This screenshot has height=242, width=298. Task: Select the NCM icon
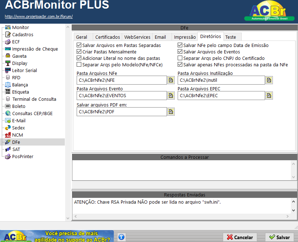pos(8,135)
